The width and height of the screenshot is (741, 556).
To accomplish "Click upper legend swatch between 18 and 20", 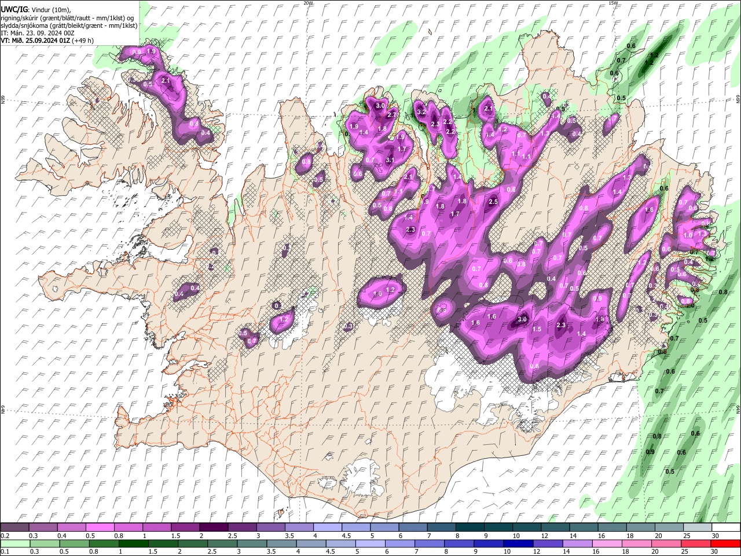I will pyautogui.click(x=640, y=528).
